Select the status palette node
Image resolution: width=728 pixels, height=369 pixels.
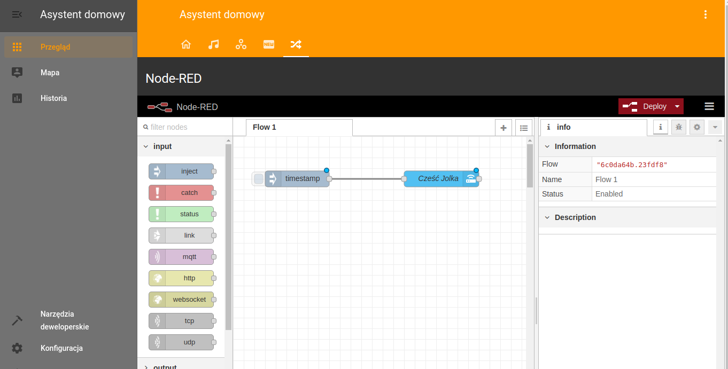181,214
